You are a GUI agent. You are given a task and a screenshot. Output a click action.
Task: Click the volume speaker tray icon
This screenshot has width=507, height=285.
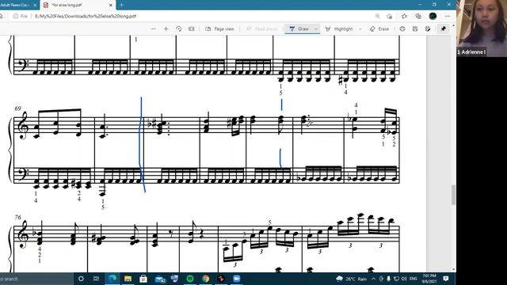[404, 279]
